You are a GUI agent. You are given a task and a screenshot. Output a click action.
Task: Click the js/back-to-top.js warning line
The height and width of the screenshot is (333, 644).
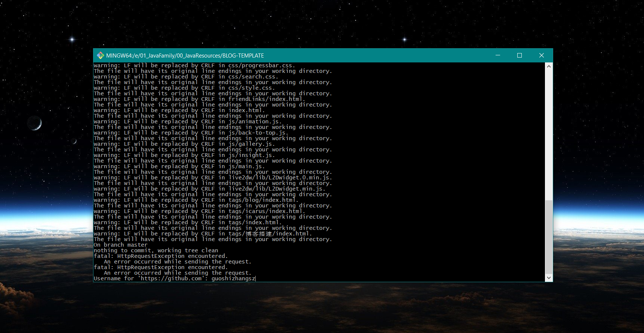point(191,133)
